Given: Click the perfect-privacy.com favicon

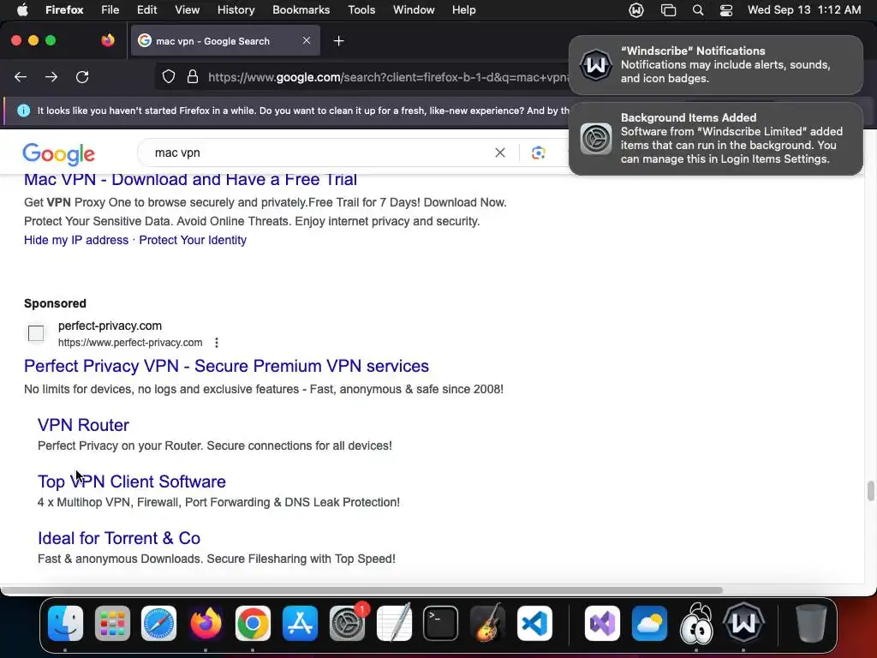Looking at the screenshot, I should 36,333.
